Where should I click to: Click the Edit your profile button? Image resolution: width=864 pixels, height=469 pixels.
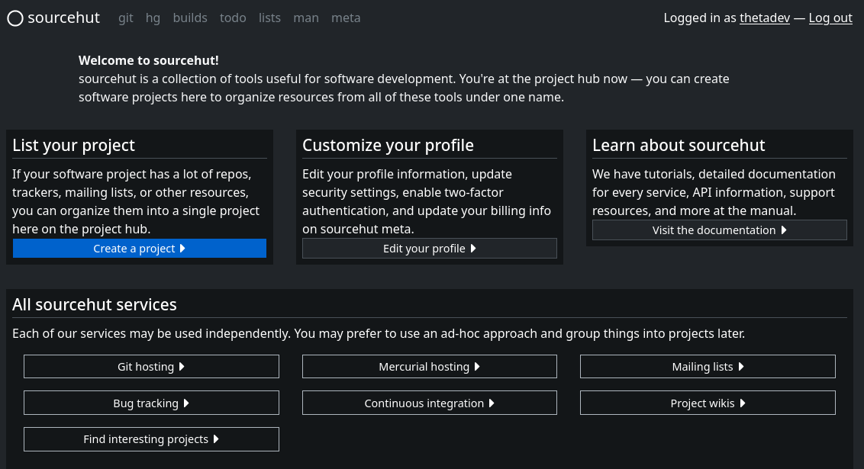tap(429, 249)
